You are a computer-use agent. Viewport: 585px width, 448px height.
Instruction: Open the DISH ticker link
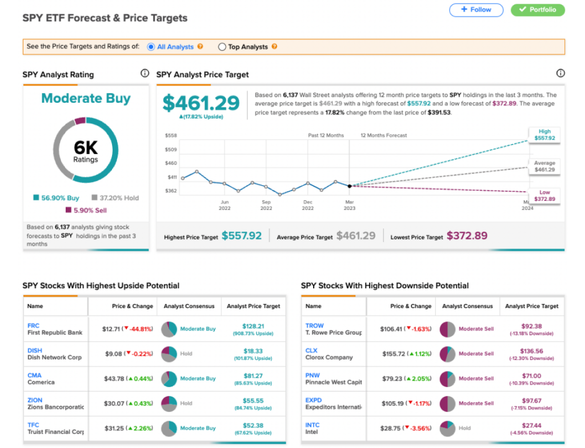pos(35,350)
